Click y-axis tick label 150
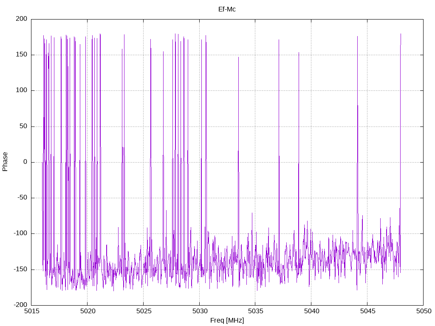The width and height of the screenshot is (435, 326). point(22,55)
